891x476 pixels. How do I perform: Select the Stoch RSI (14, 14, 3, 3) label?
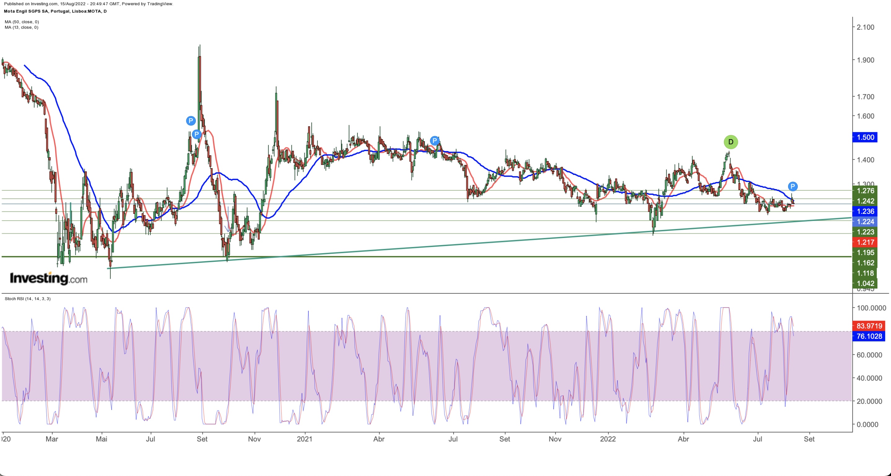coord(27,299)
